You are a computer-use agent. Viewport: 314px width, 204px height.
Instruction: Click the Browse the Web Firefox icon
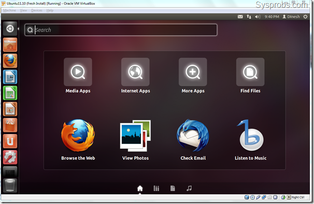[x=78, y=135]
